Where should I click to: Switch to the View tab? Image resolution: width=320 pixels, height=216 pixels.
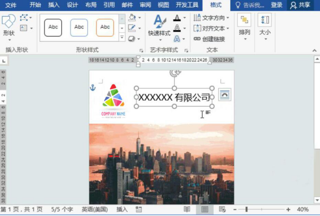pyautogui.click(x=163, y=5)
